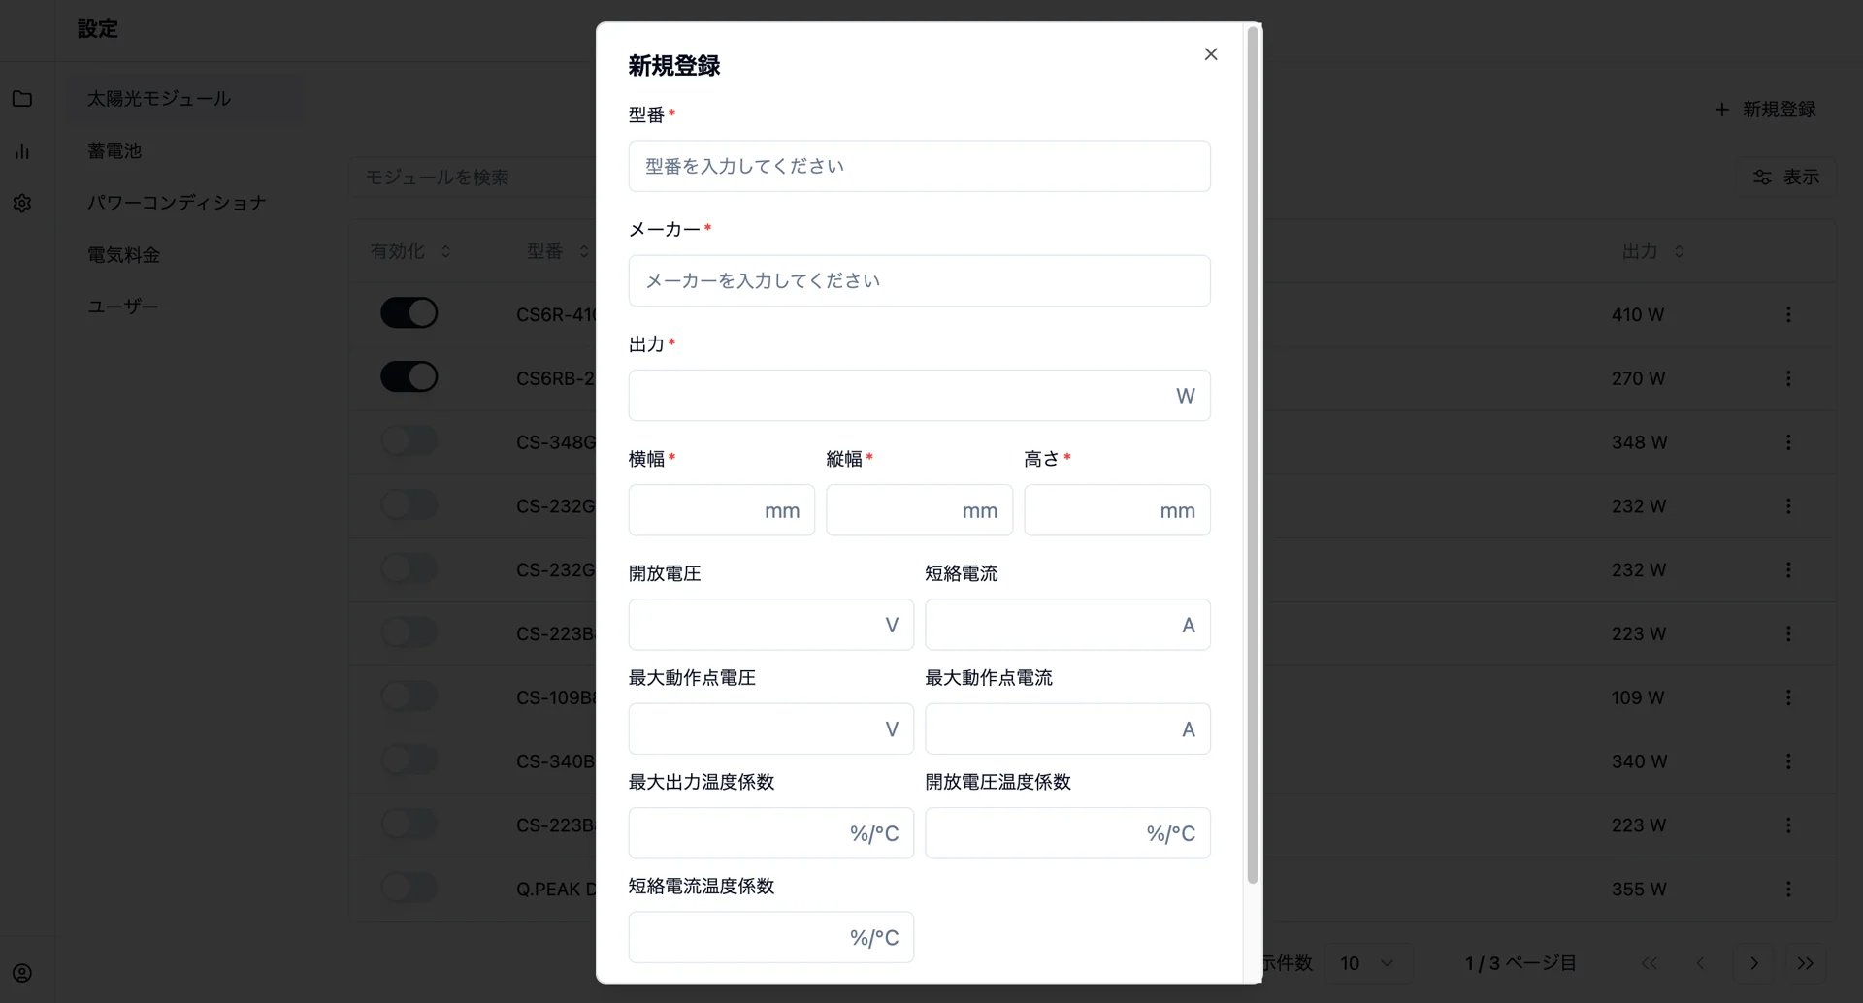Viewport: 1863px width, 1003px height.
Task: Open the rows-per-page dropdown showing 10
Action: click(1368, 963)
